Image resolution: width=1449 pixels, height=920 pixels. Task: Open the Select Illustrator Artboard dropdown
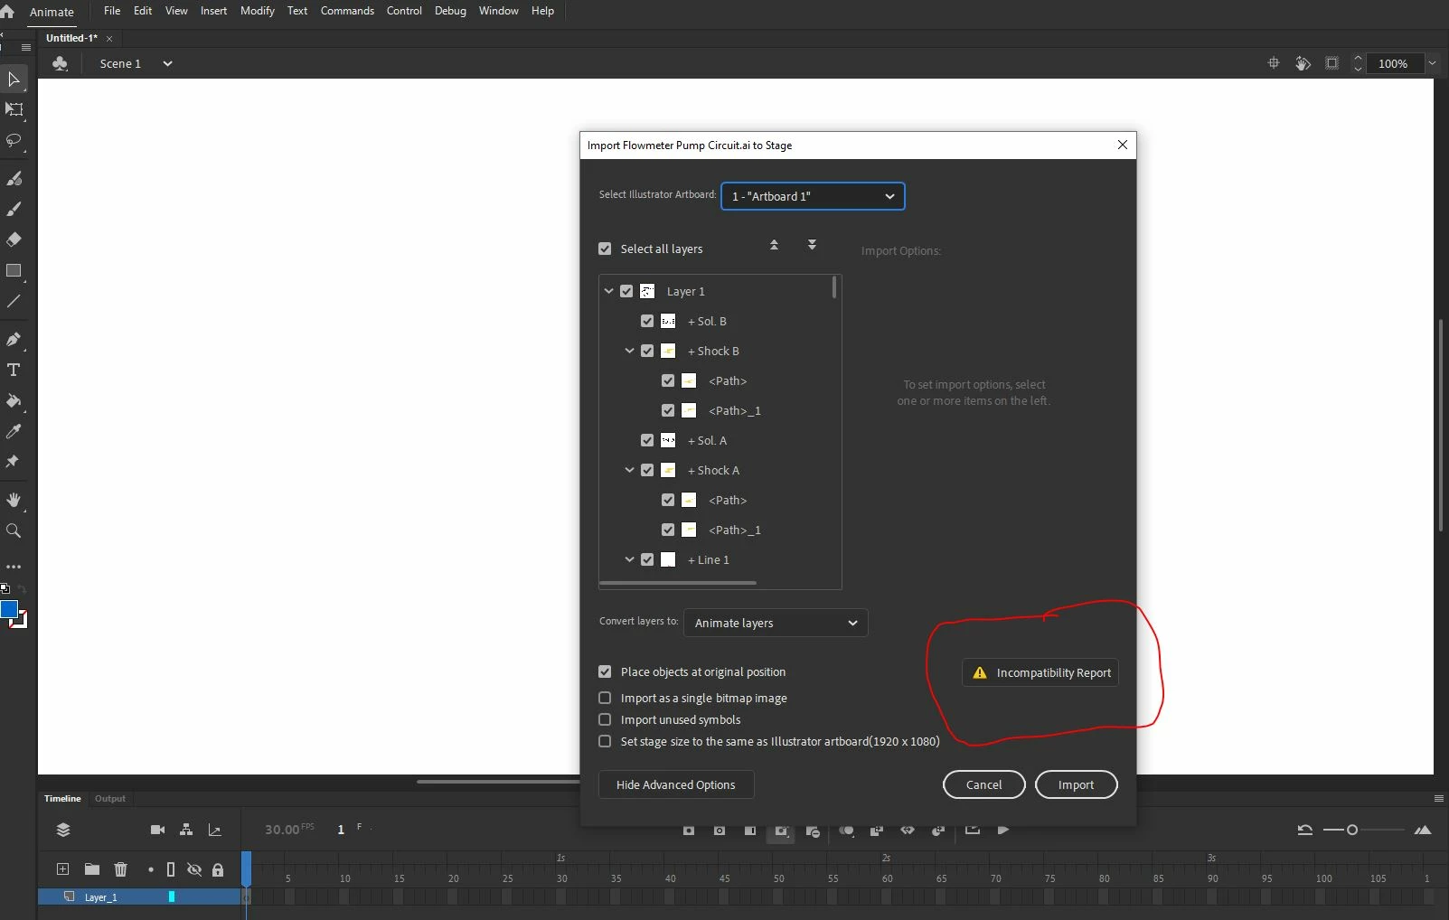[x=813, y=196]
